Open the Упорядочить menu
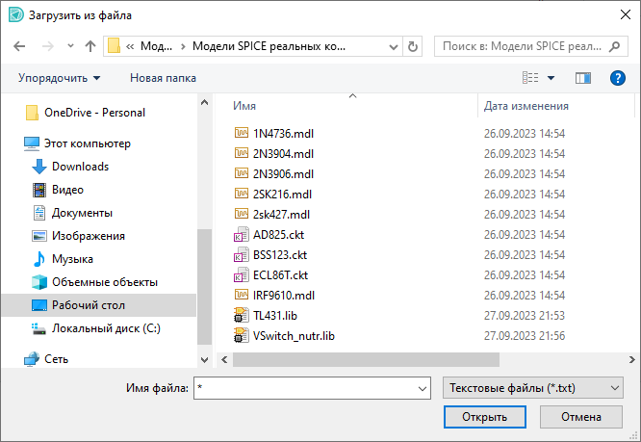The height and width of the screenshot is (442, 641). point(59,78)
